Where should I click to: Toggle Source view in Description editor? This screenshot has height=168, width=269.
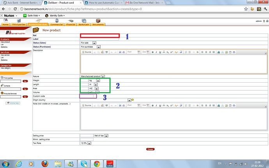(x=87, y=52)
